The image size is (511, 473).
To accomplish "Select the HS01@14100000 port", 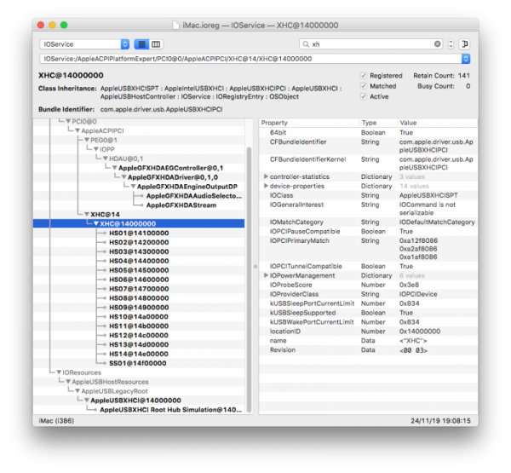I will pos(139,233).
